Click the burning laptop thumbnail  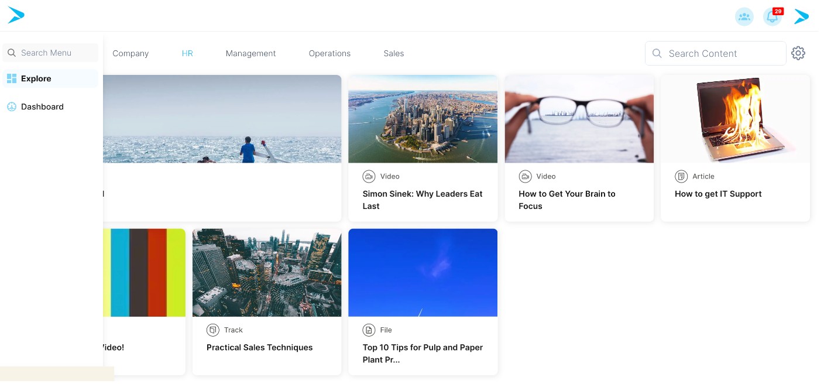tap(735, 119)
